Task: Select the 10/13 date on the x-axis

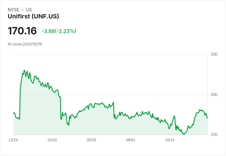Action: click(x=170, y=140)
